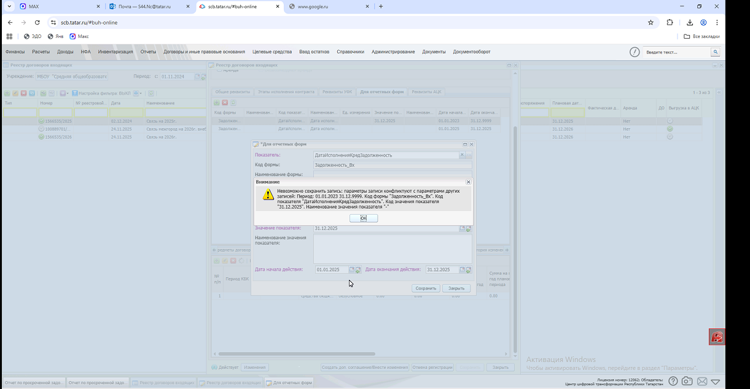The width and height of the screenshot is (750, 389).
Task: Open the help question-mark icon in status bar
Action: pos(673,382)
